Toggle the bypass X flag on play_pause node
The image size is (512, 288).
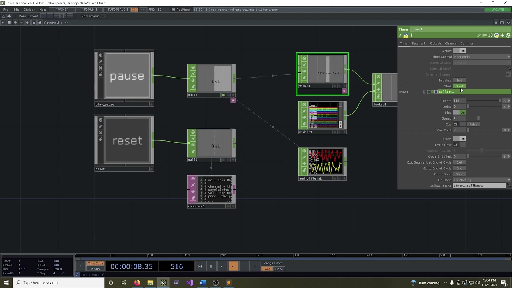tap(100, 68)
